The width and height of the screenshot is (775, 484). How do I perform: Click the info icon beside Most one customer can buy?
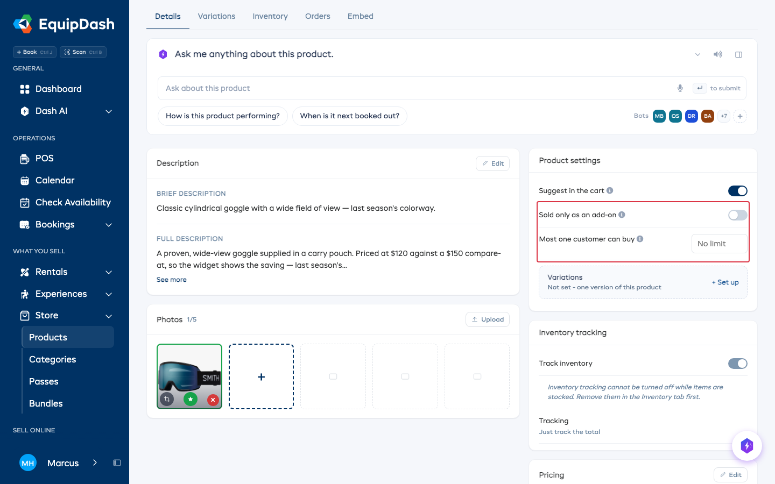click(640, 239)
